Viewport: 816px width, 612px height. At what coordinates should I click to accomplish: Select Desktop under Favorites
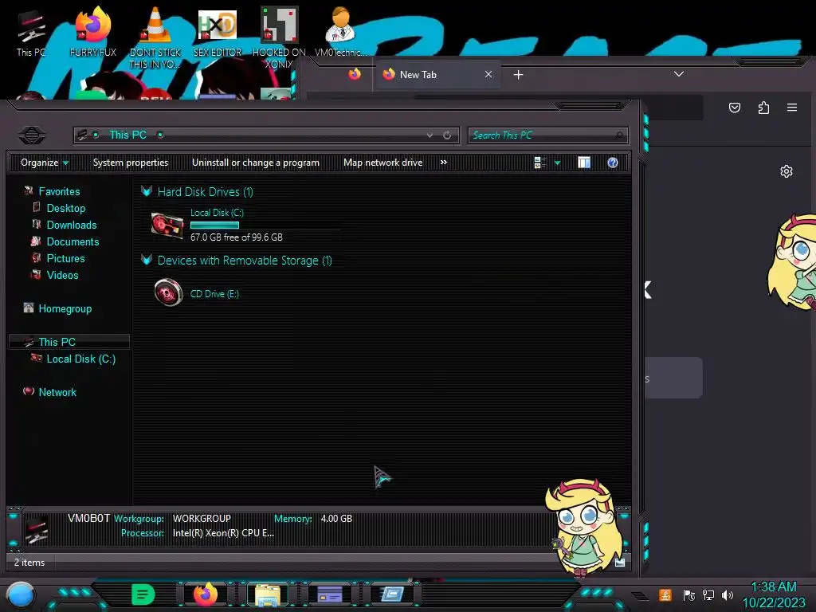pyautogui.click(x=65, y=208)
